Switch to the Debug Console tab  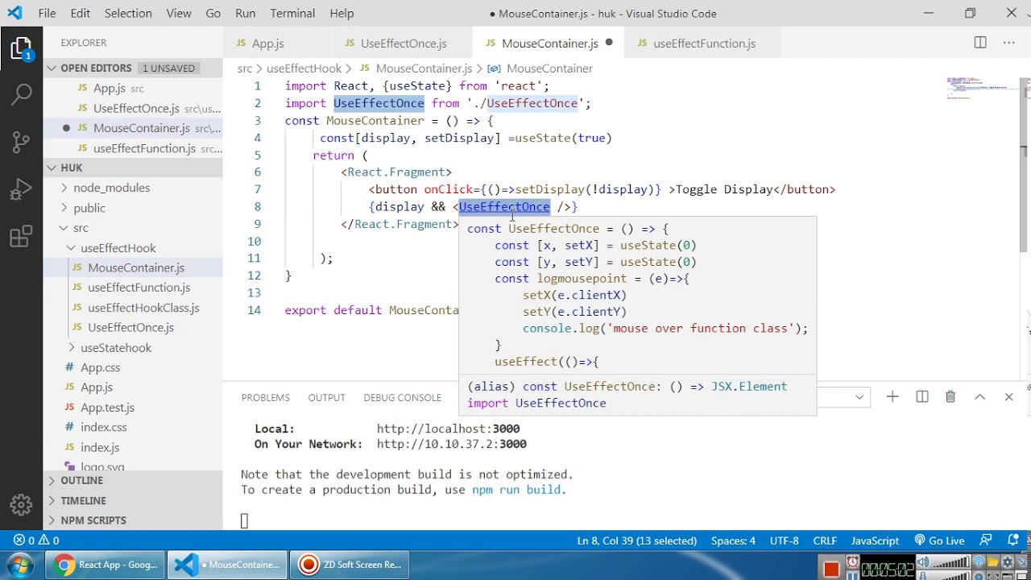[x=402, y=397]
